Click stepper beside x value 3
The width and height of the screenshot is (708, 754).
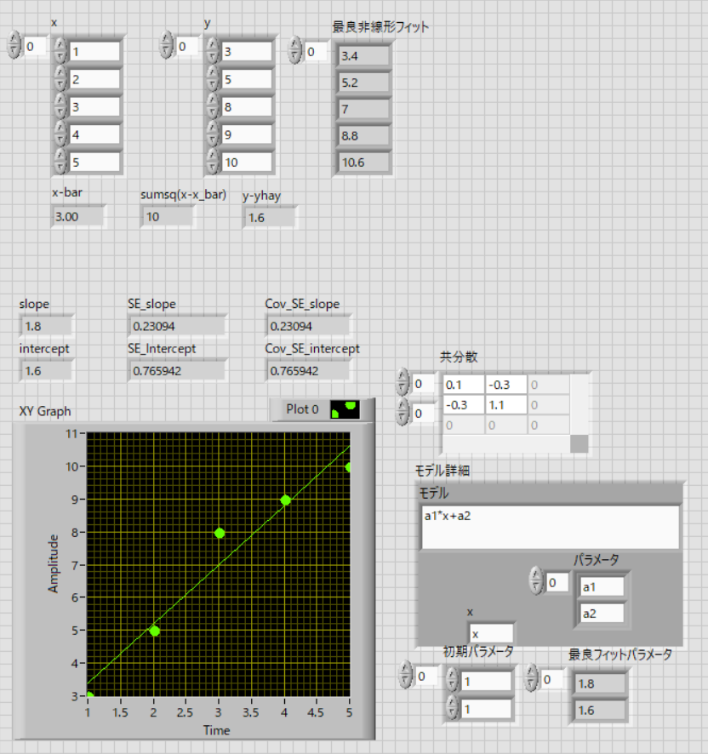[x=60, y=107]
